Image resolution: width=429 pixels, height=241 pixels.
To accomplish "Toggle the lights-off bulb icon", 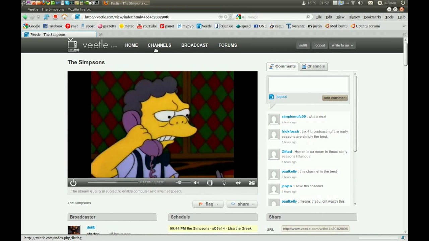I will pos(224,183).
